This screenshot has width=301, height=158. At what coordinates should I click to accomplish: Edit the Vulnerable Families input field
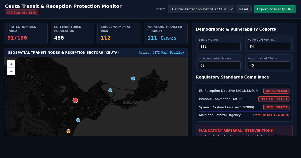pos(269,46)
